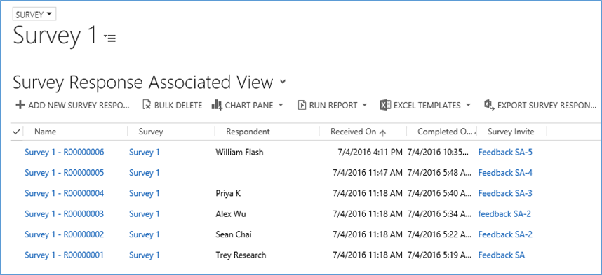
Task: Open lowercase feedback SA-2 invite link
Action: pyautogui.click(x=504, y=213)
